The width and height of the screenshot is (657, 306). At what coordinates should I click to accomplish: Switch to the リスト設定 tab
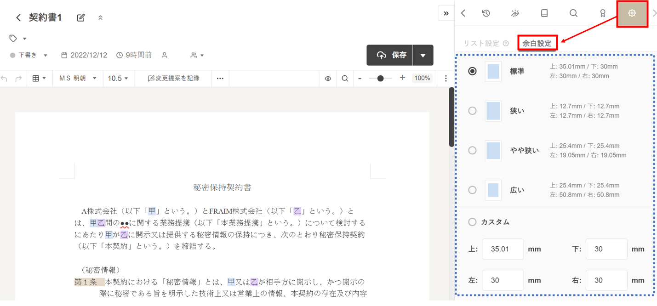481,44
